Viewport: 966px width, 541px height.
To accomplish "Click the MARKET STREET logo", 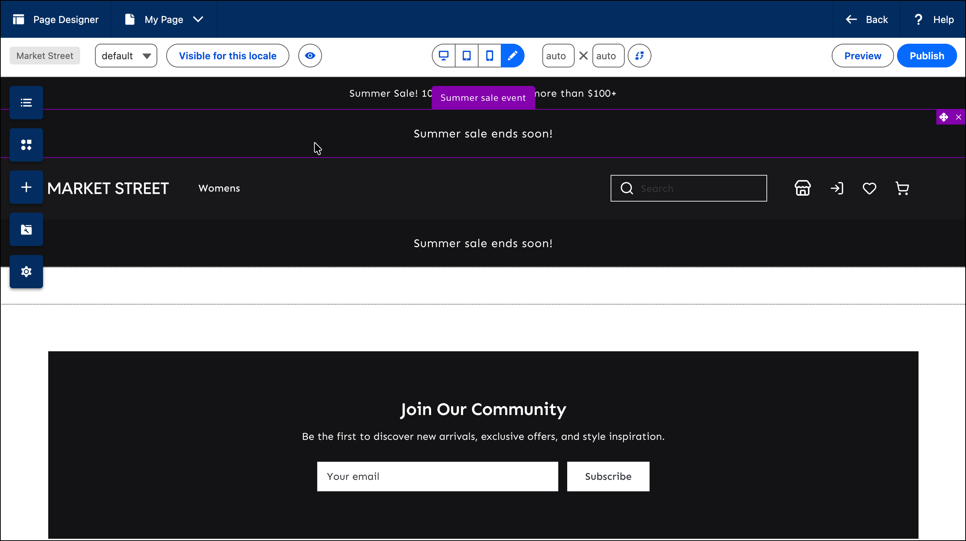I will pyautogui.click(x=108, y=188).
